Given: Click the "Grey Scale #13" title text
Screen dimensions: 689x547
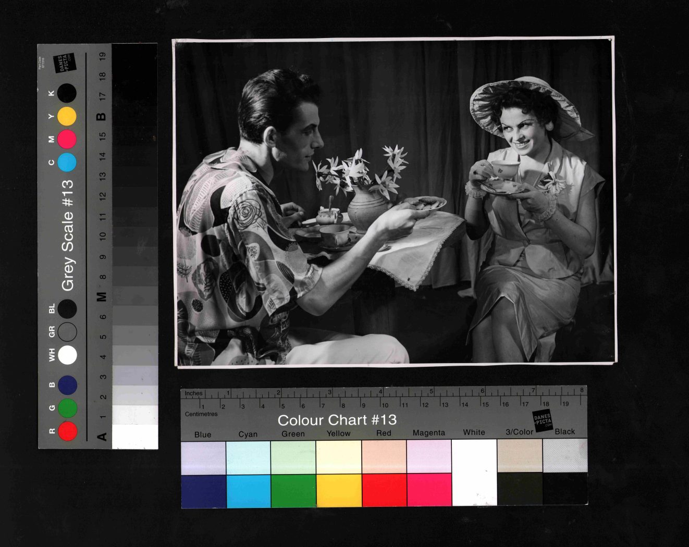Looking at the screenshot, I should pyautogui.click(x=68, y=235).
